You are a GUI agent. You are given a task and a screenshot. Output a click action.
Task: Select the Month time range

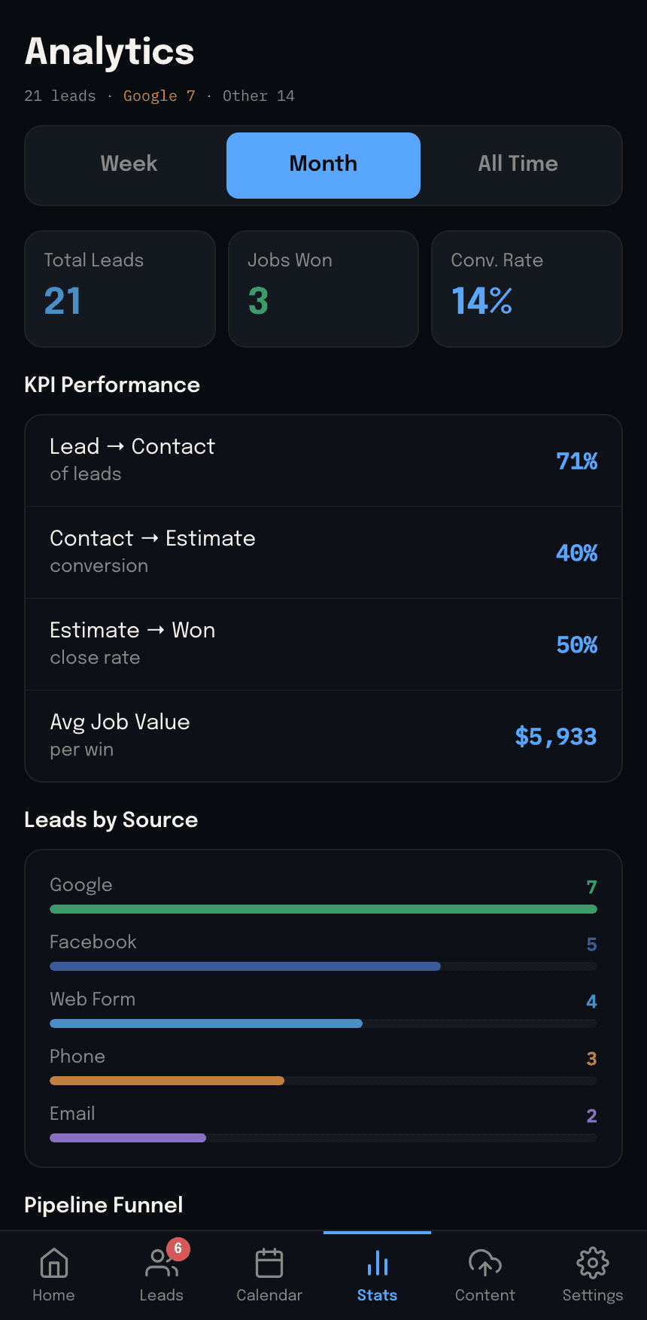323,165
